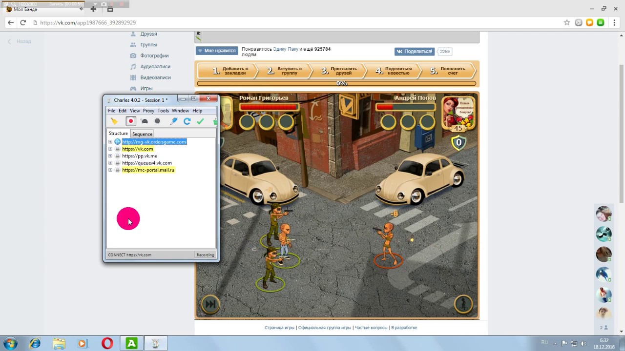Open the Официальная группа игры link
Screen dimensions: 625x351
(x=324, y=328)
